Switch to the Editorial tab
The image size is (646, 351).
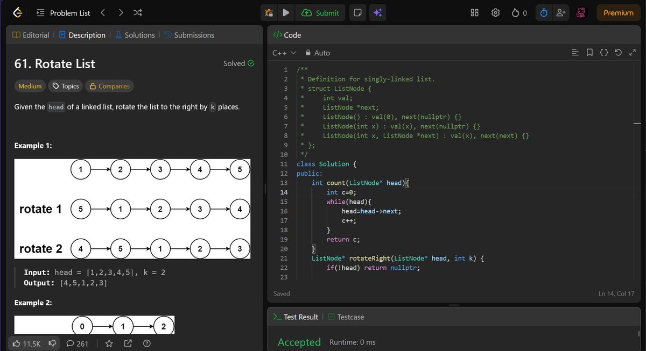pyautogui.click(x=31, y=35)
